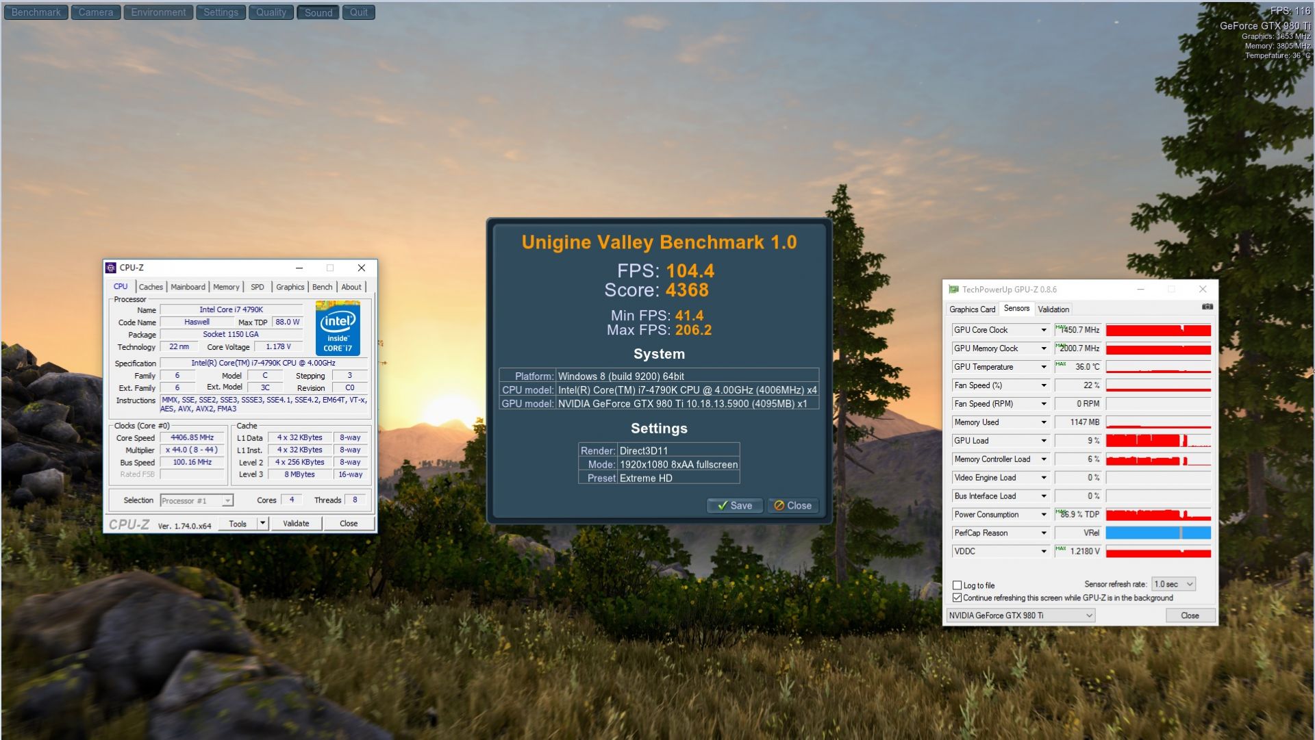Open the PerfCap Reason sensor dropdown

(x=1044, y=533)
